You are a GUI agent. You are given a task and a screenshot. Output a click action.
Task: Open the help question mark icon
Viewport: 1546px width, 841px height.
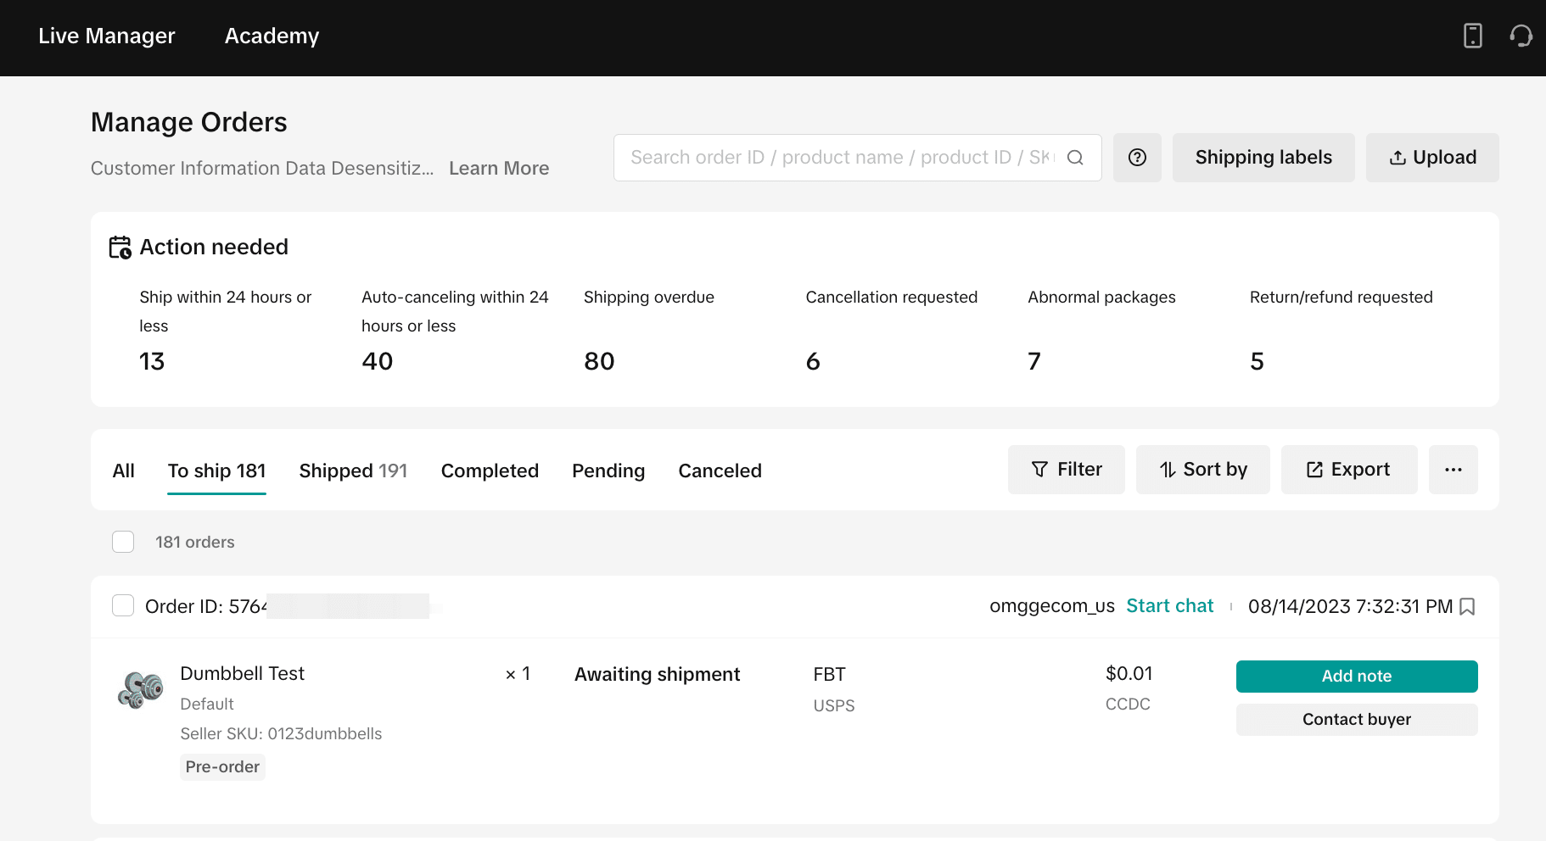coord(1137,158)
